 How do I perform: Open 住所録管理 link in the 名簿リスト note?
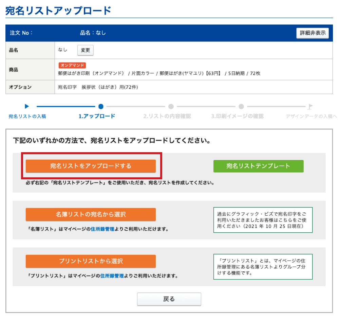[102, 229]
